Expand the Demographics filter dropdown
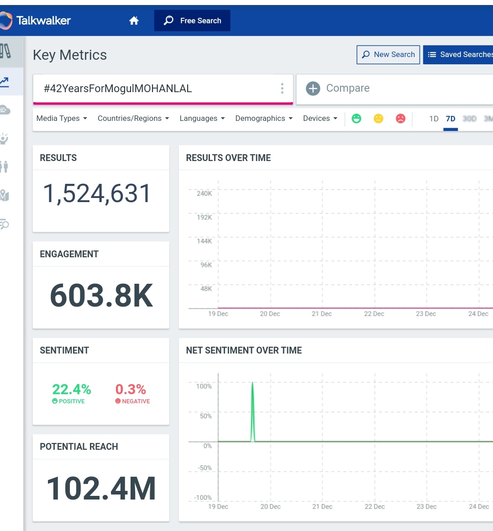Viewport: 493px width, 531px height. pos(264,118)
